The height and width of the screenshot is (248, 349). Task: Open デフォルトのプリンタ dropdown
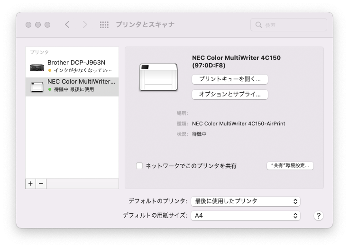246,201
